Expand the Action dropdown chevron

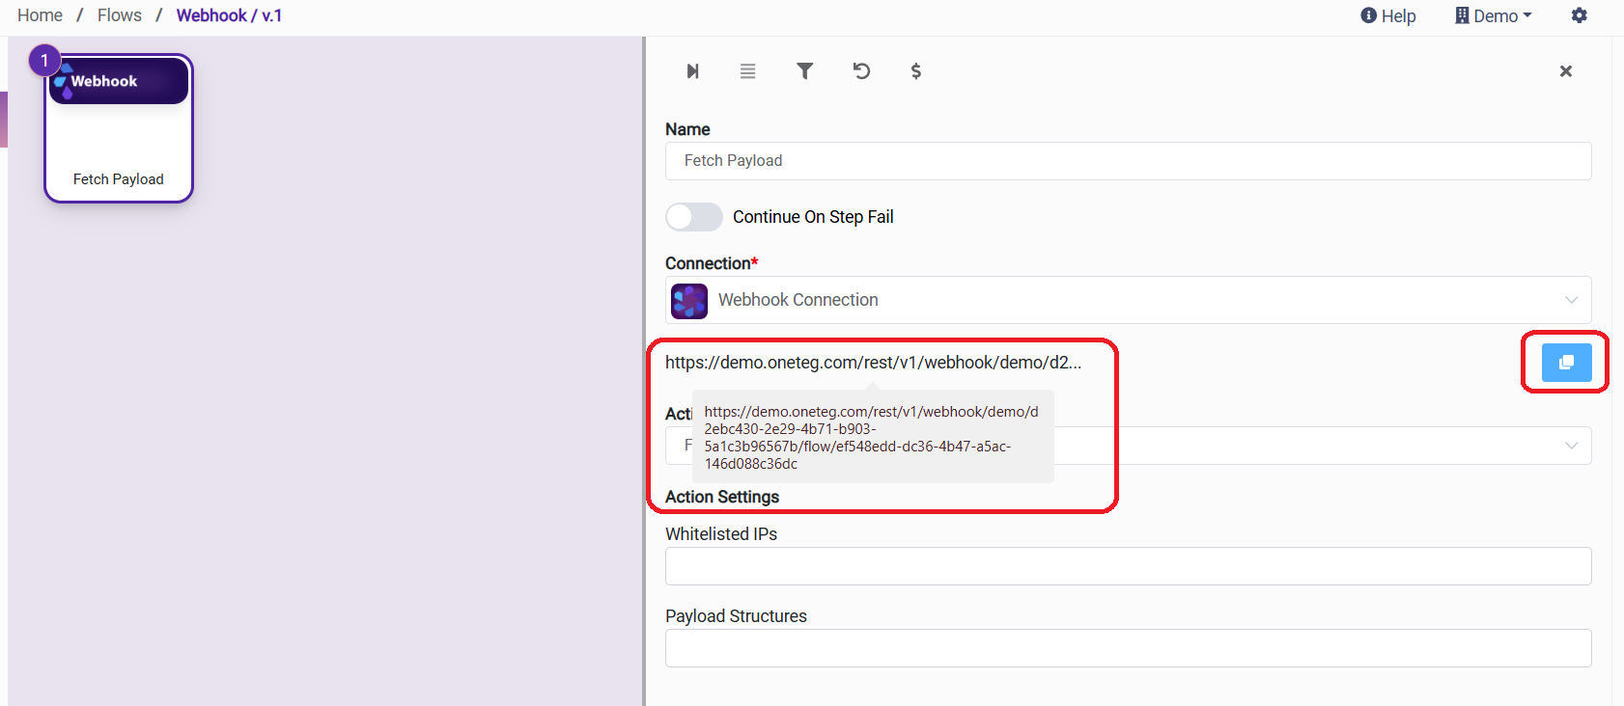pos(1571,446)
